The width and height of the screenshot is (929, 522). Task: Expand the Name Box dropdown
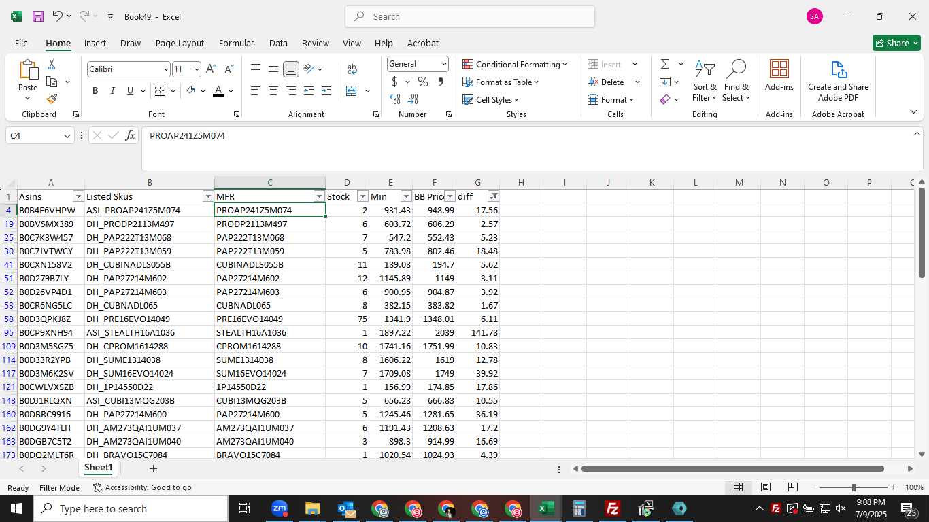tap(67, 136)
